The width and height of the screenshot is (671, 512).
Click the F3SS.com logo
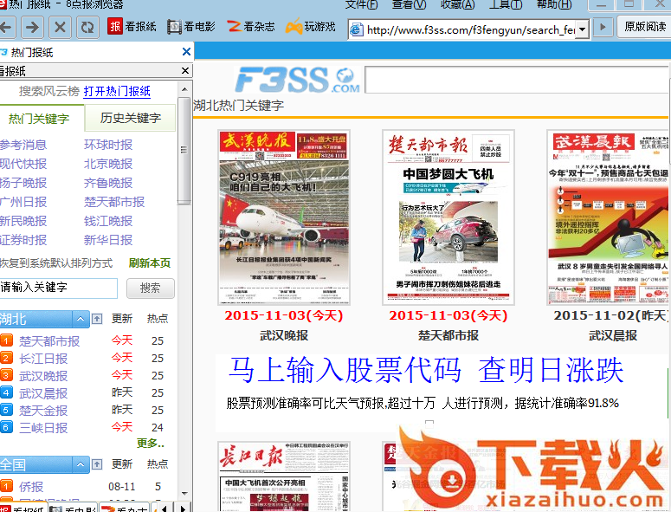click(297, 79)
